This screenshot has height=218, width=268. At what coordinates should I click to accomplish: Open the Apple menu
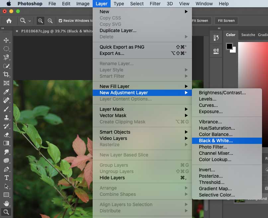(9, 4)
